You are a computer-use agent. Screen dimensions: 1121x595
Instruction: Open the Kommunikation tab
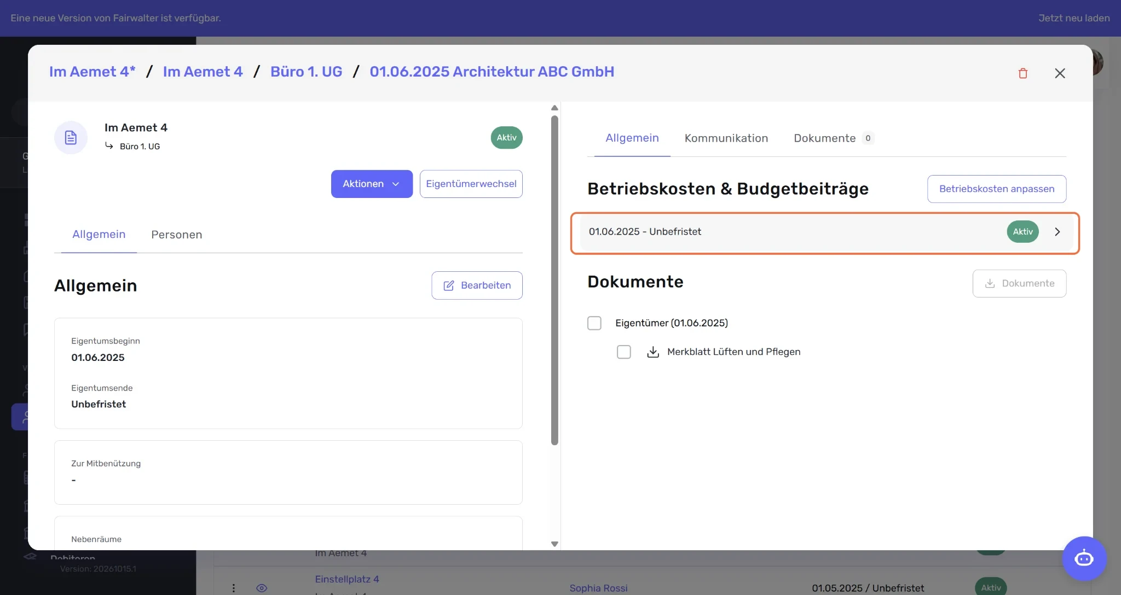pos(726,138)
